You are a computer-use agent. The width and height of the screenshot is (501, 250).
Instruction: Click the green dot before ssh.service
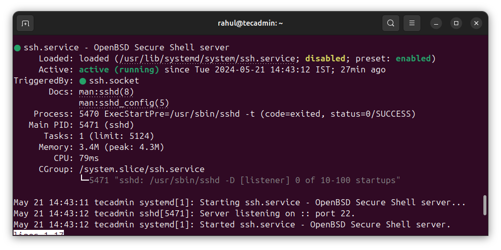18,48
